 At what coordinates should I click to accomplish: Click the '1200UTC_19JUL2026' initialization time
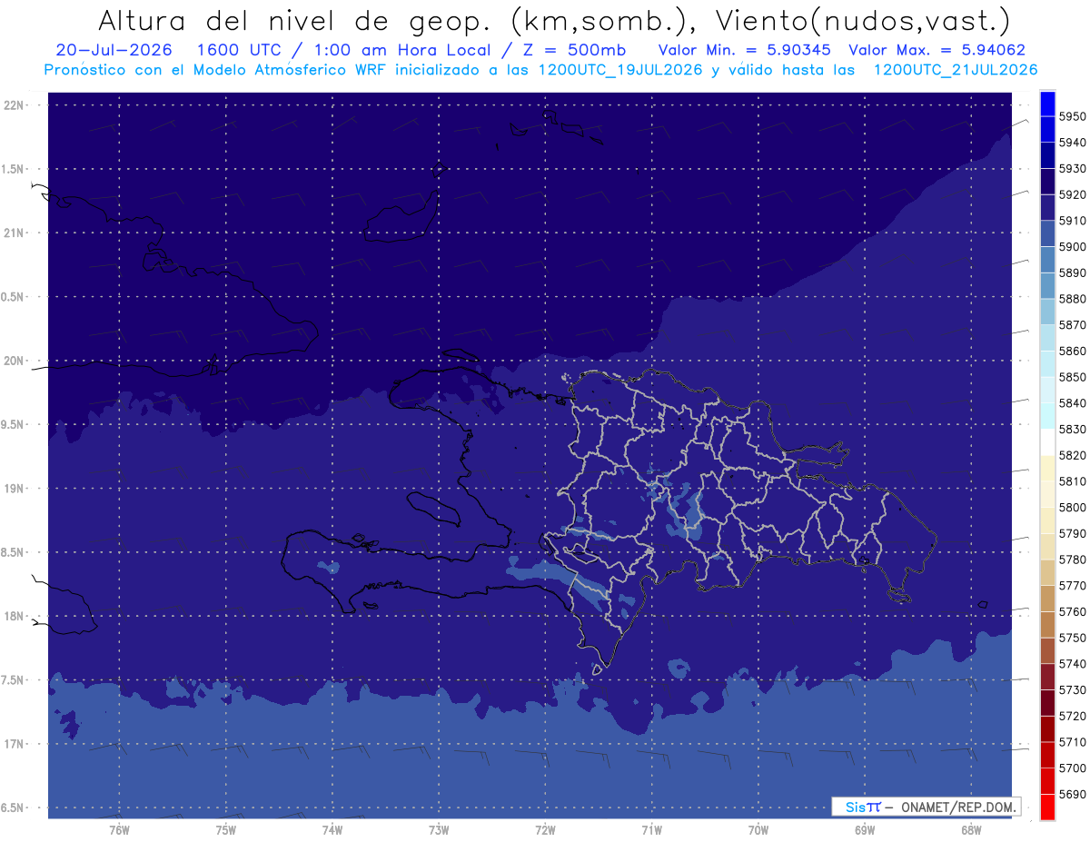(x=620, y=70)
